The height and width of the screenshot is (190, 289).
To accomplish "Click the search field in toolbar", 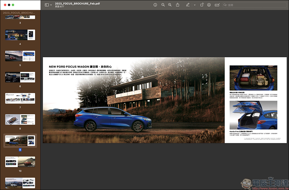I will (x=255, y=5).
